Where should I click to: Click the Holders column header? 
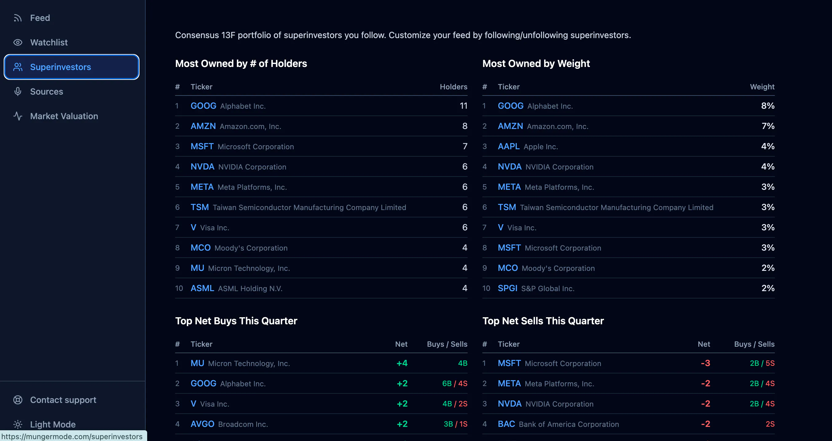(x=453, y=87)
